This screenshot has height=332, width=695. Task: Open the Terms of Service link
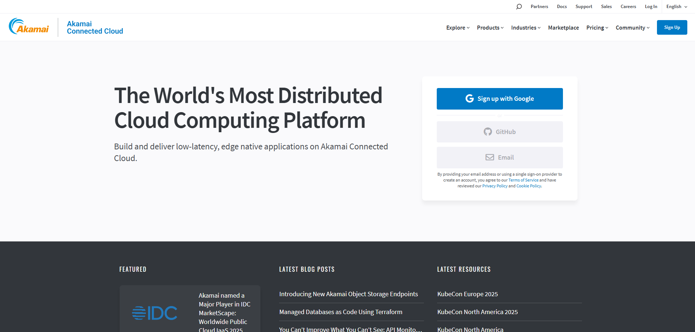tap(523, 180)
